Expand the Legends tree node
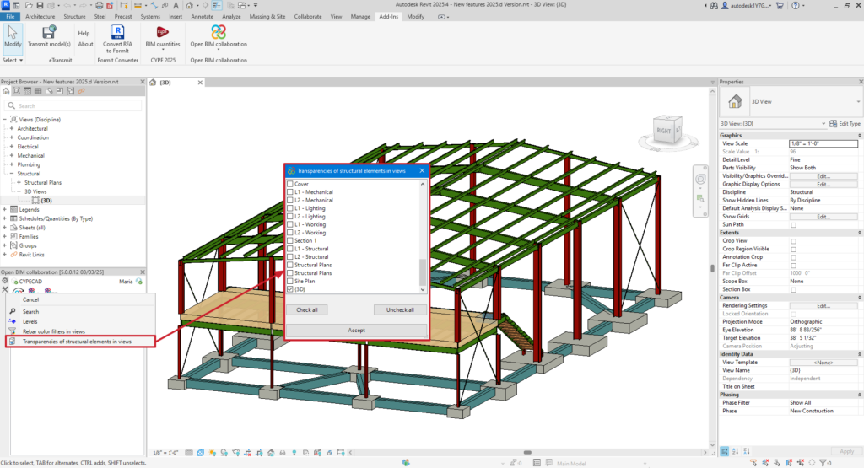Screen dimensions: 864x468 click(4, 209)
